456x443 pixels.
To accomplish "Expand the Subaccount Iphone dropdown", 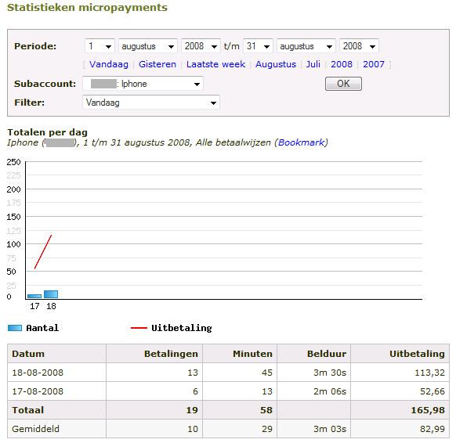I will point(143,84).
